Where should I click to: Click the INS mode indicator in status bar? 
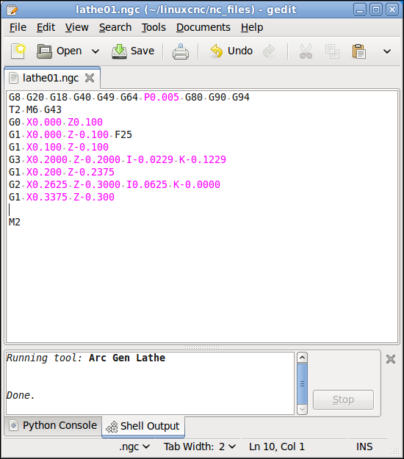point(364,447)
